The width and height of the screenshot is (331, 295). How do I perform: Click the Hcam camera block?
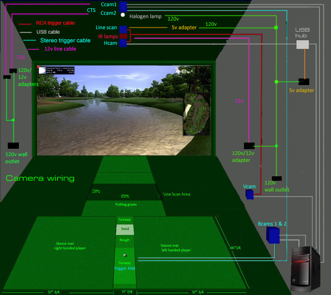(123, 43)
